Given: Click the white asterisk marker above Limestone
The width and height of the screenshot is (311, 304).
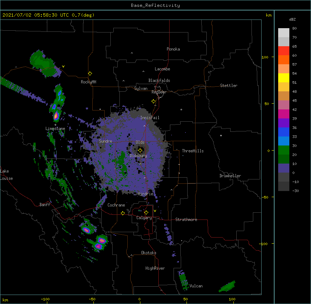Looking at the screenshot, I should 55,125.
